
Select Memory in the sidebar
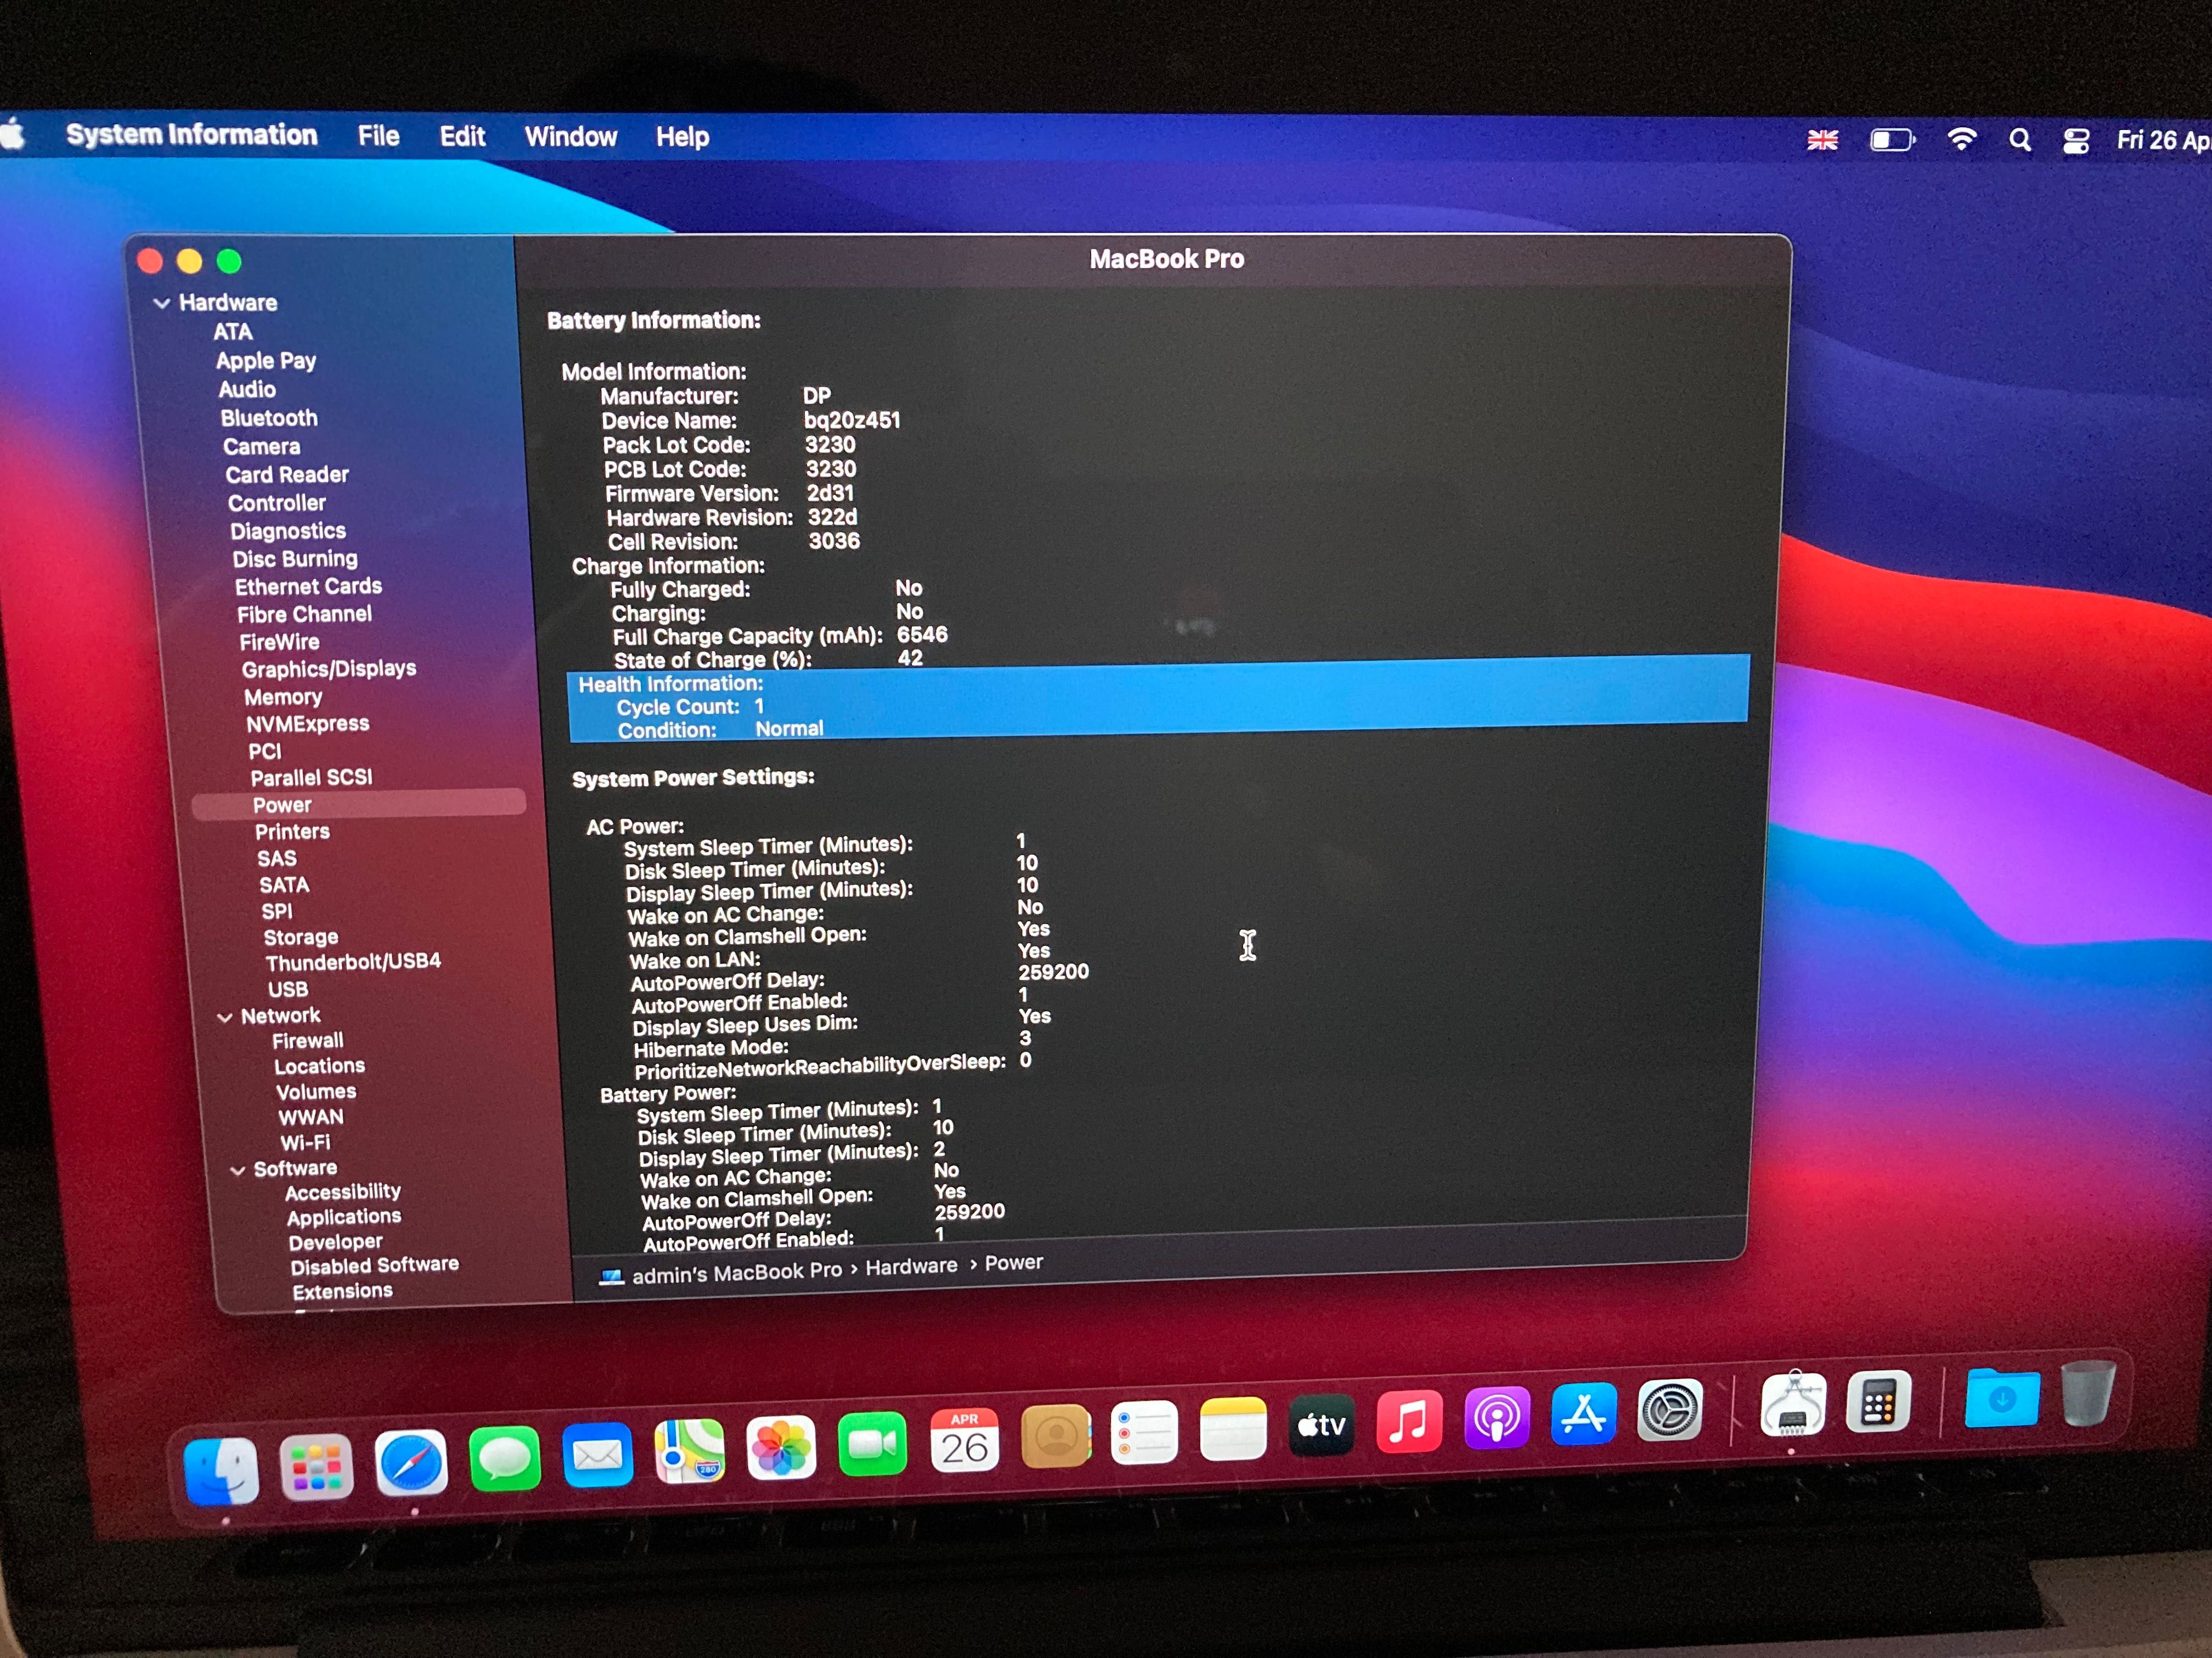[283, 696]
